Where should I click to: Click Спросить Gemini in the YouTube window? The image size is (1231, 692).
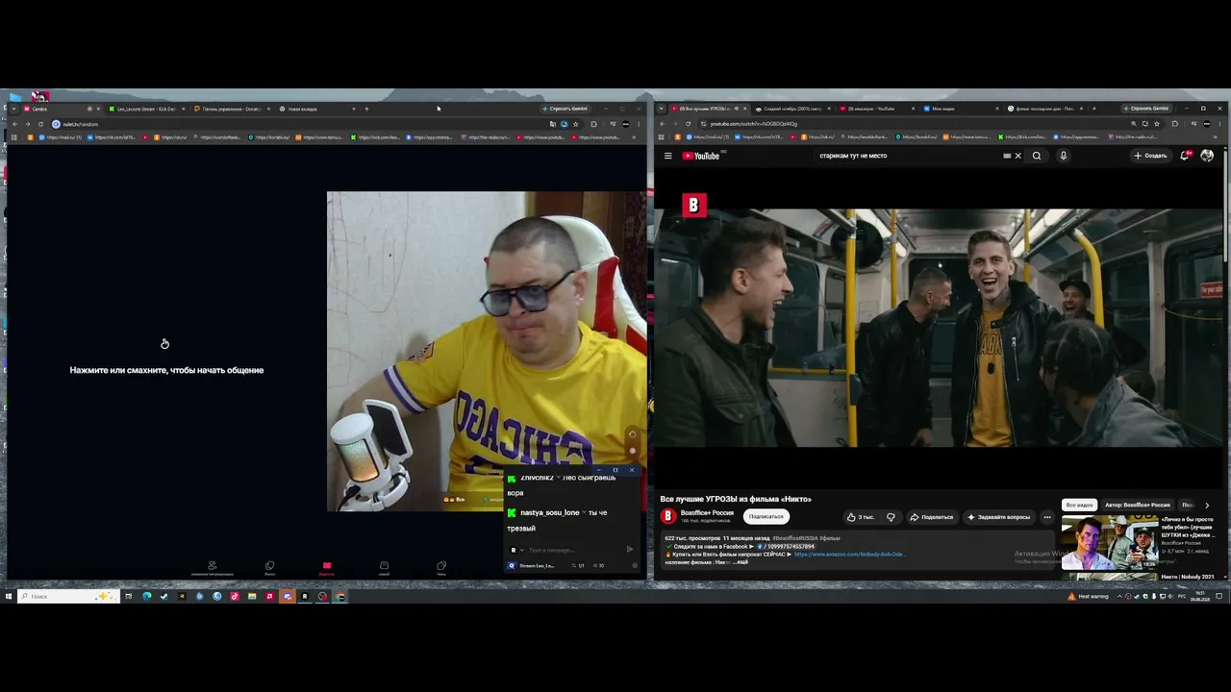click(1145, 109)
